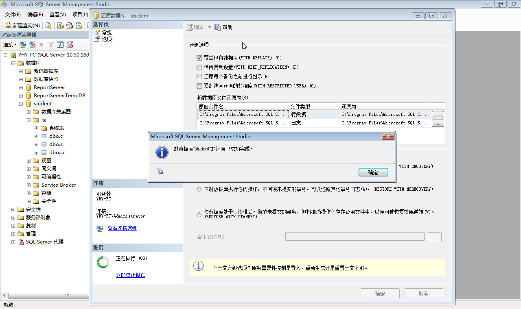Screen dimensions: 521x309
Task: Click the copy-message icon in the message box
Action: click(160, 171)
